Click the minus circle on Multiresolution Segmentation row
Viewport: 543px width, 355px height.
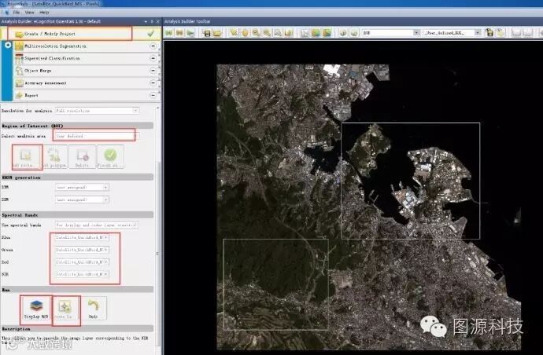click(153, 46)
